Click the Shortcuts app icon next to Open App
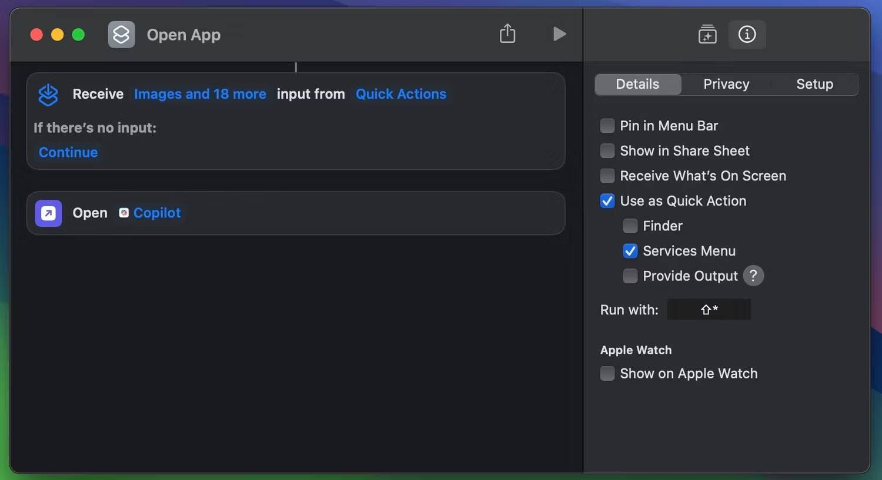The image size is (882, 480). pos(121,34)
